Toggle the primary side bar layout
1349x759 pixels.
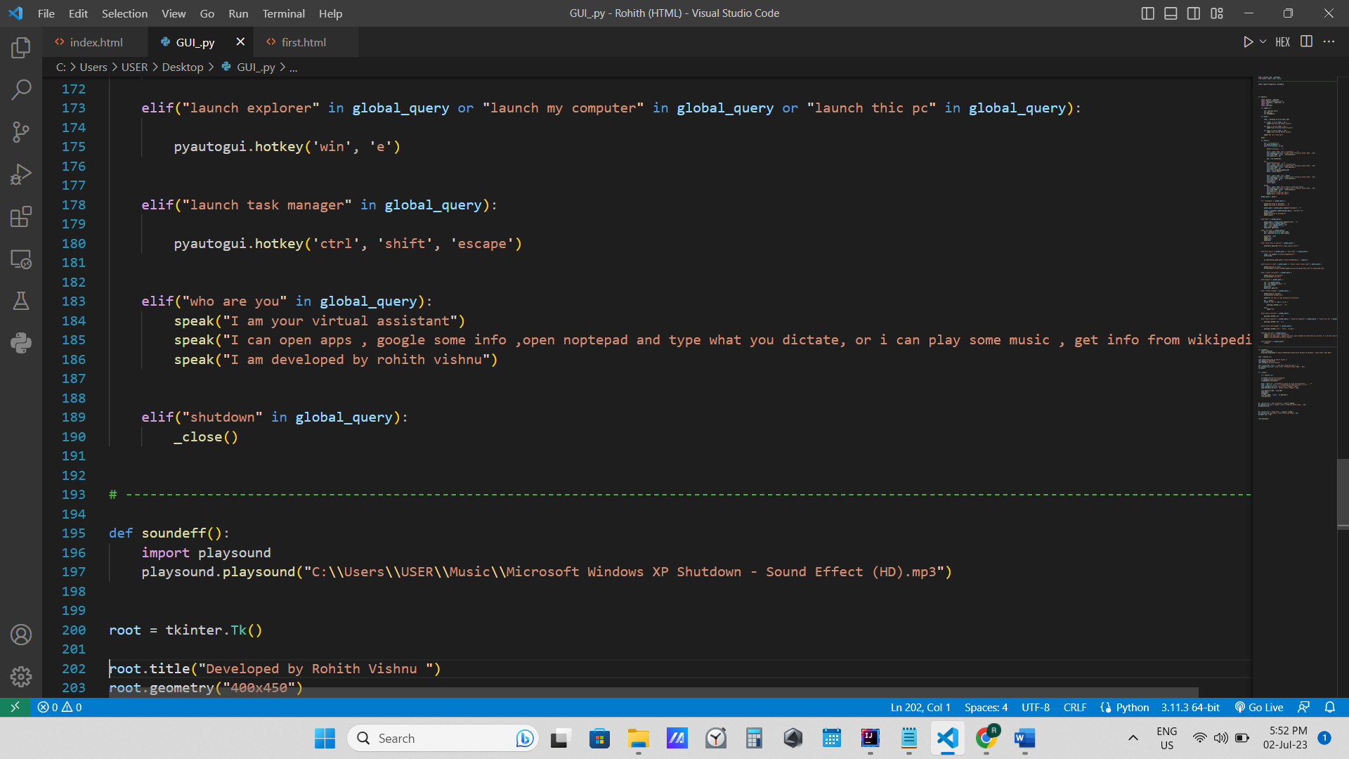(x=1147, y=13)
